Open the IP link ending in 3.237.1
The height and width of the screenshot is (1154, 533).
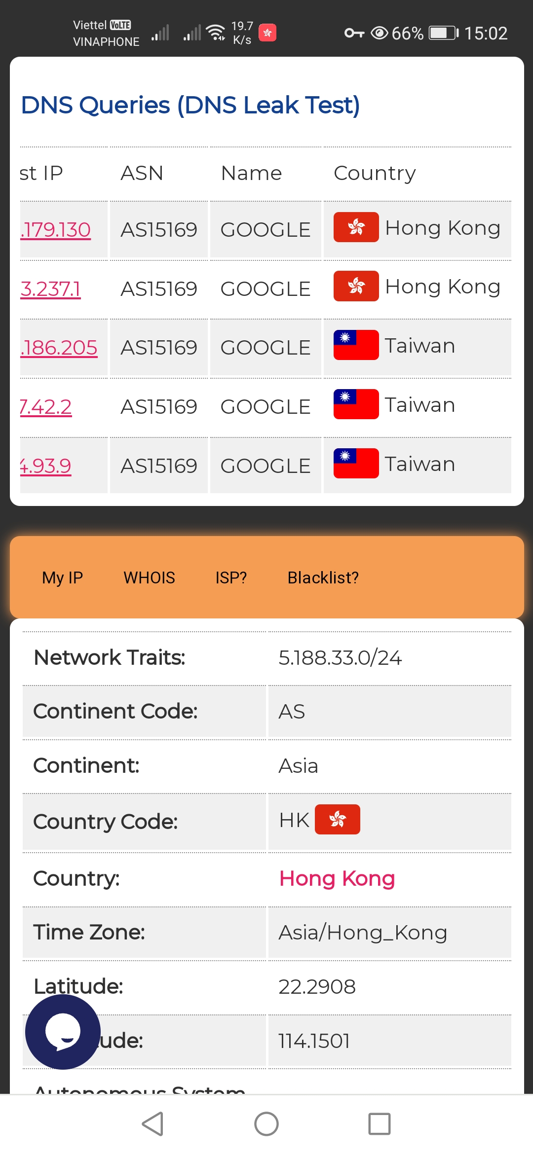tap(50, 289)
